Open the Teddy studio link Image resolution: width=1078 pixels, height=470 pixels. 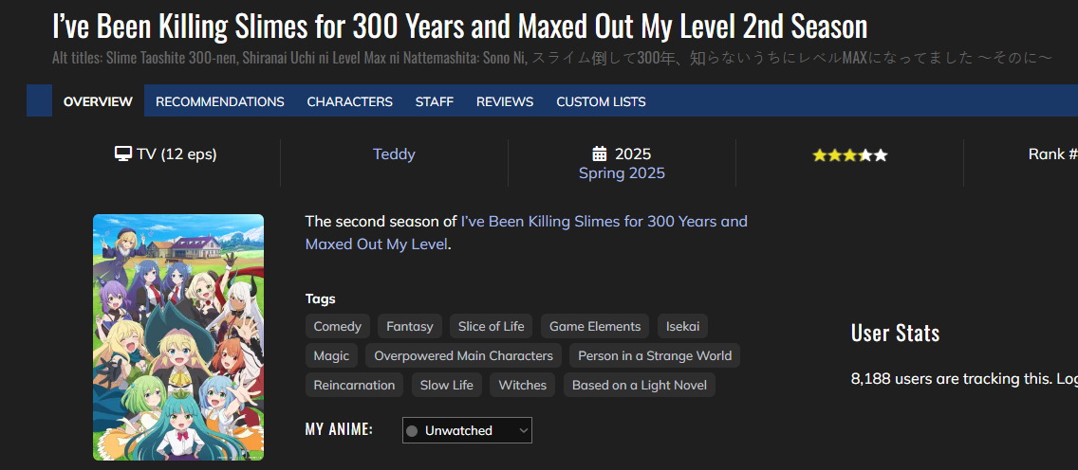click(x=394, y=154)
